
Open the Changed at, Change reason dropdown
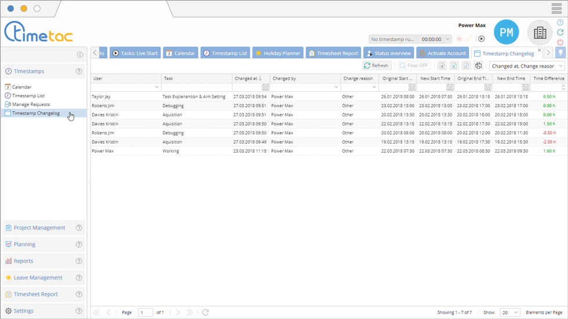(x=527, y=66)
